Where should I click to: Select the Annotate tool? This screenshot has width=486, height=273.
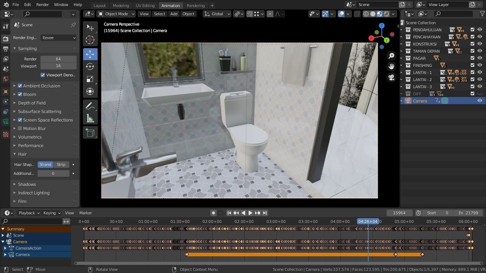(90, 106)
